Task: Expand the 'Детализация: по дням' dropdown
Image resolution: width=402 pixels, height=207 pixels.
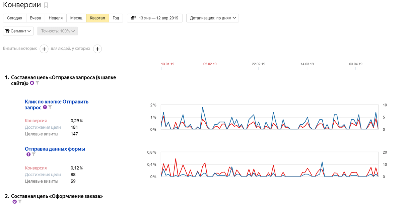Action: (212, 18)
